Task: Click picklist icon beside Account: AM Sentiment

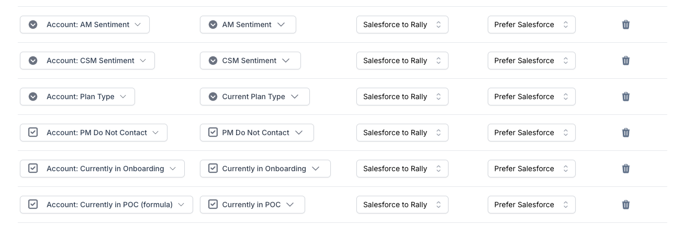Action: point(33,25)
